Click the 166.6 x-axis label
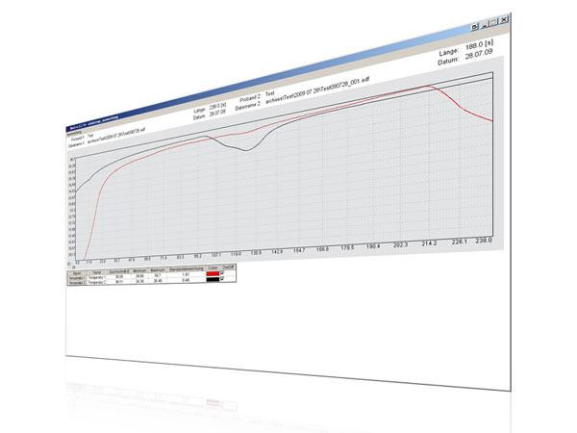Viewport: 577px width, 433px height. [323, 249]
